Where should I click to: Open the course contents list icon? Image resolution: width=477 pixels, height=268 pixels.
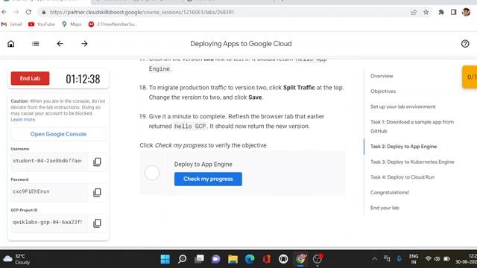pyautogui.click(x=35, y=44)
